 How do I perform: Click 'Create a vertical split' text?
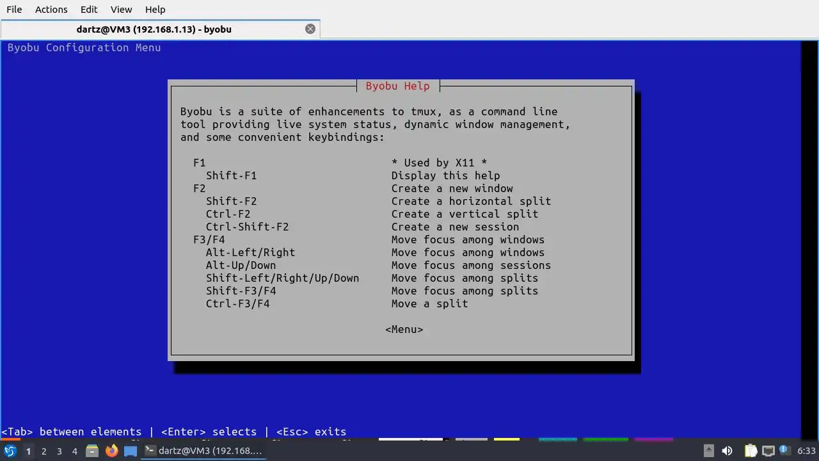tap(465, 214)
